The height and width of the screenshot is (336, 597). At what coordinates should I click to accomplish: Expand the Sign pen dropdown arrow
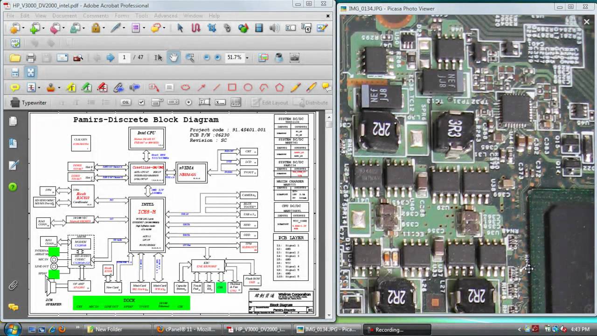coord(125,29)
